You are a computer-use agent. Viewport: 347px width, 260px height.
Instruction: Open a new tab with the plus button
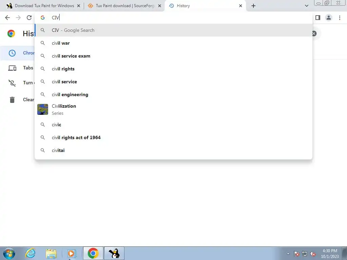(x=253, y=6)
